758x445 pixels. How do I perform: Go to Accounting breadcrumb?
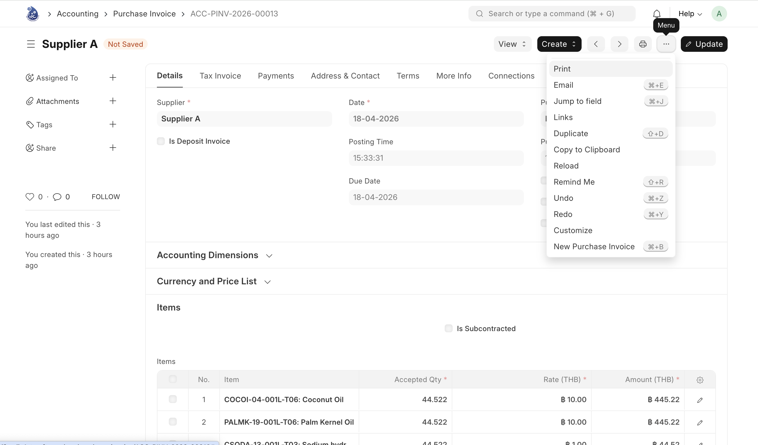[77, 14]
